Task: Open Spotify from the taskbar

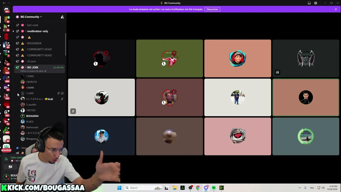Action: tap(214, 188)
